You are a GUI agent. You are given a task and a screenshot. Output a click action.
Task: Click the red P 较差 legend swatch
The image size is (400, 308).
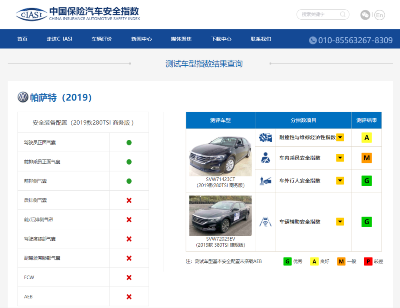click(368, 261)
